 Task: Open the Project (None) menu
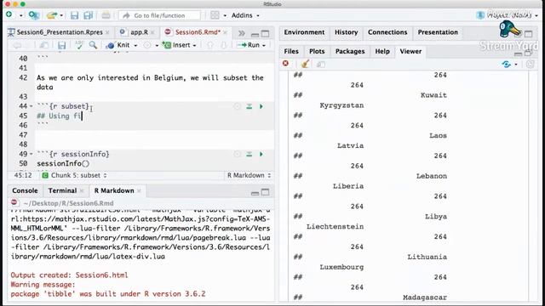pyautogui.click(x=508, y=15)
